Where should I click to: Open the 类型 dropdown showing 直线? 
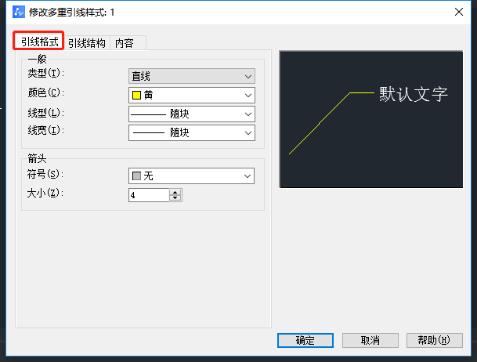point(192,76)
